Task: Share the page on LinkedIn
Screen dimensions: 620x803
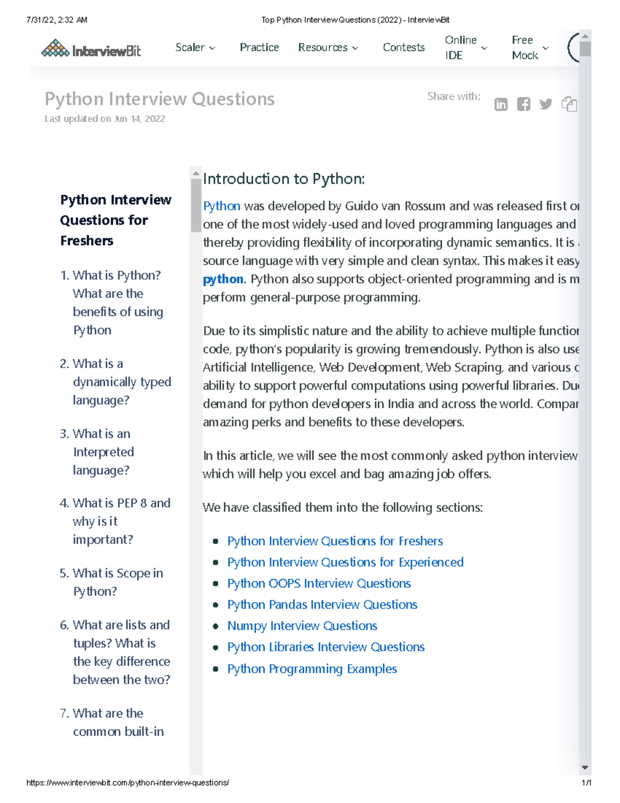Action: pyautogui.click(x=501, y=104)
